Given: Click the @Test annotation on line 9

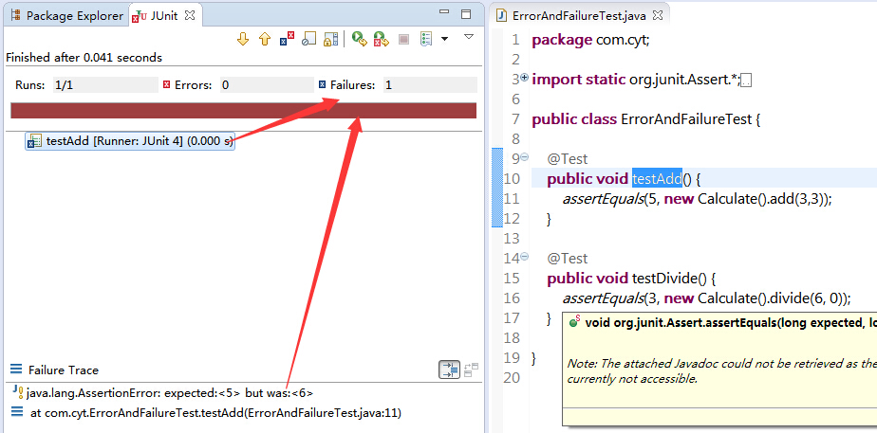Looking at the screenshot, I should click(x=568, y=158).
